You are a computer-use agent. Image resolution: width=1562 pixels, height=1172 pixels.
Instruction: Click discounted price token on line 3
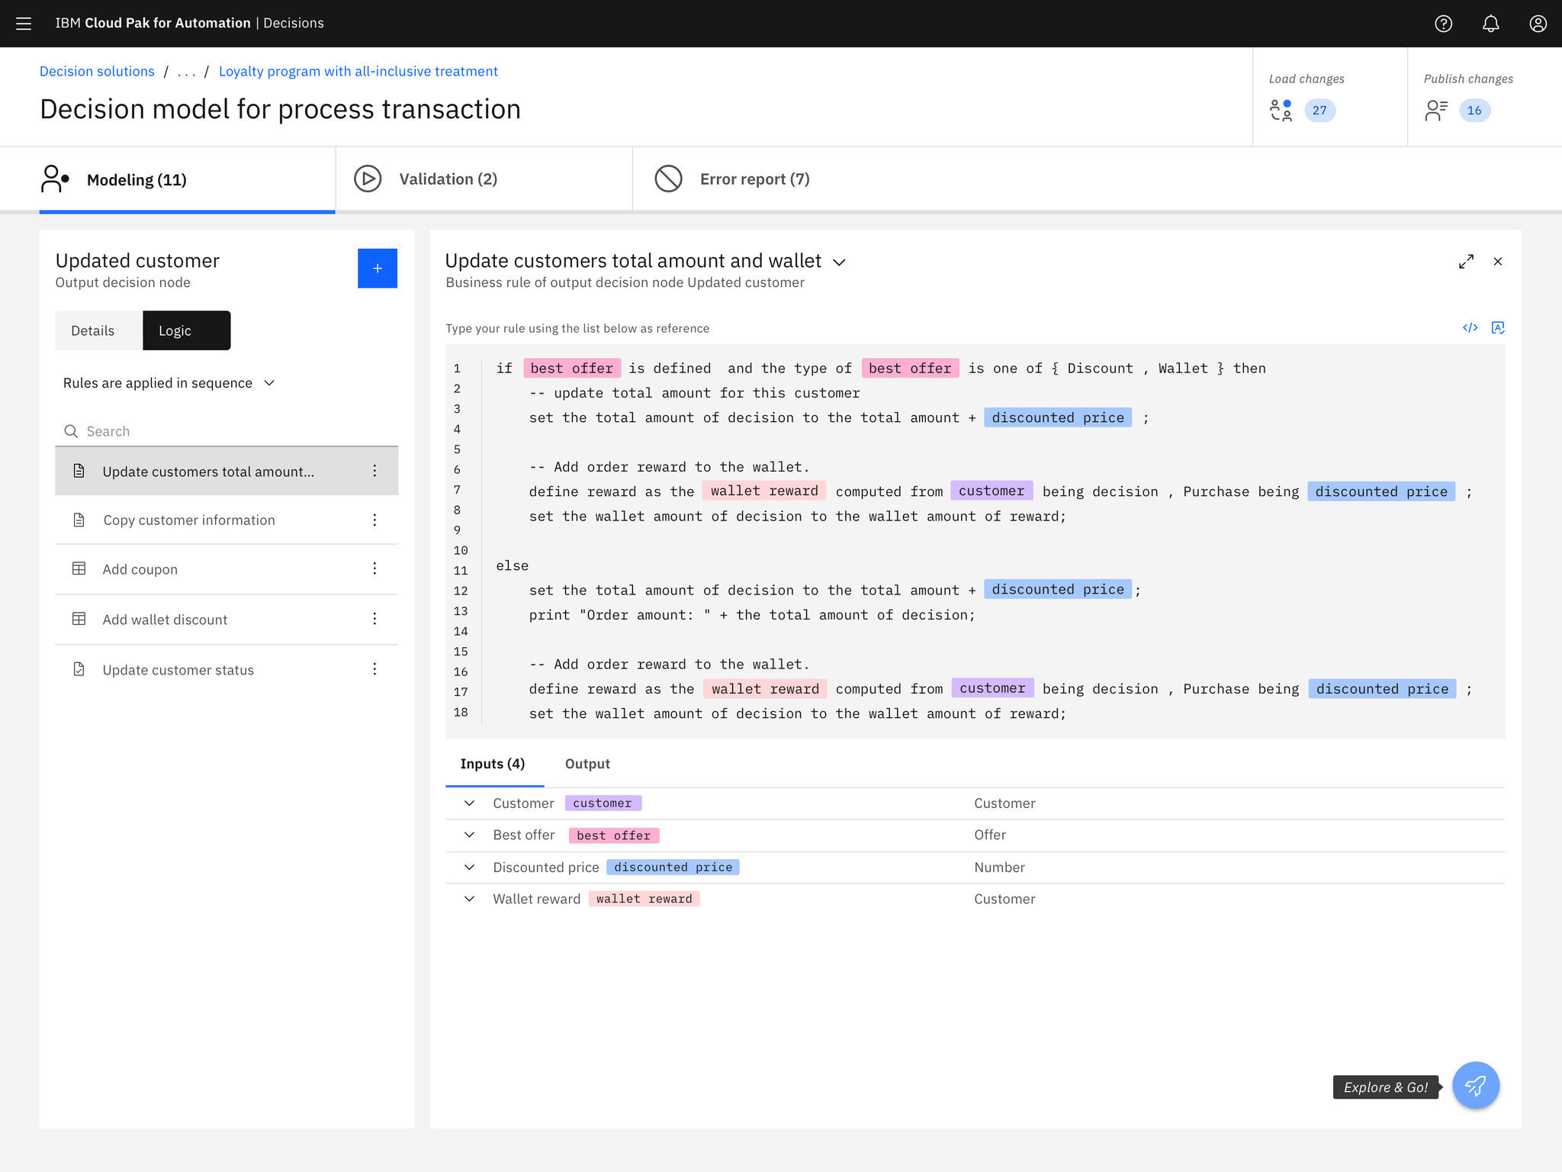coord(1058,417)
